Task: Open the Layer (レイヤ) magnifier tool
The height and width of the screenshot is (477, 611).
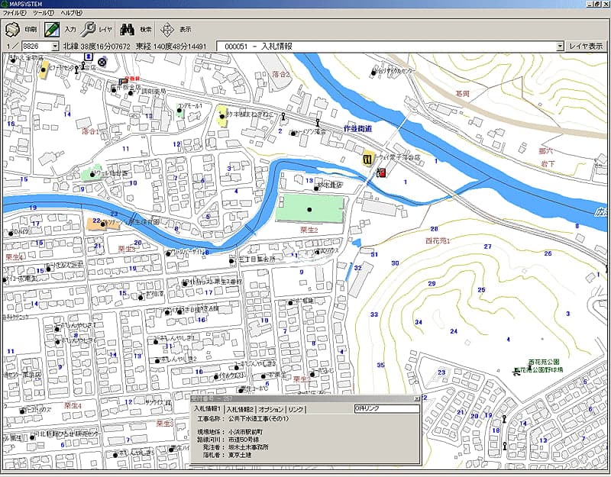Action: (89, 29)
